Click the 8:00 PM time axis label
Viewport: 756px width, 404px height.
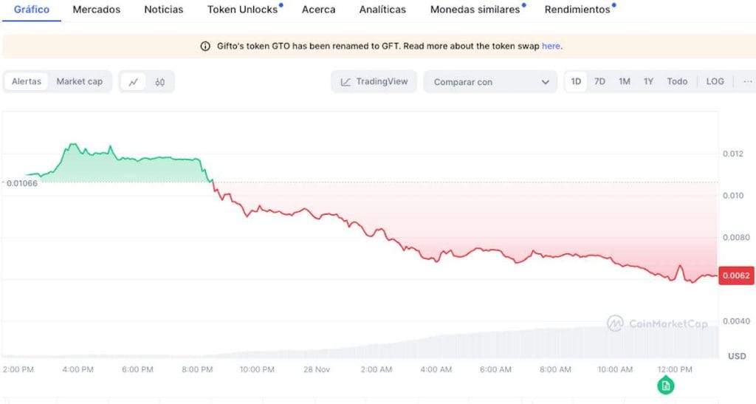(197, 370)
